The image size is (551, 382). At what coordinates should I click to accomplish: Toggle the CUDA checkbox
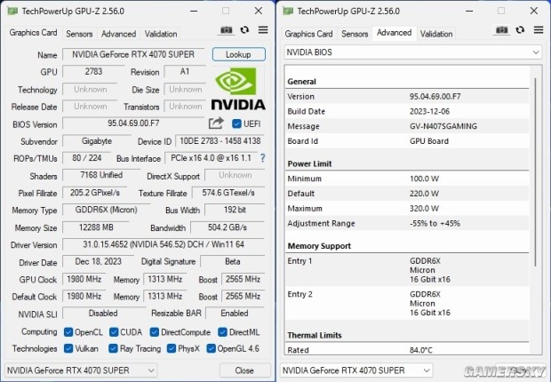tap(114, 332)
